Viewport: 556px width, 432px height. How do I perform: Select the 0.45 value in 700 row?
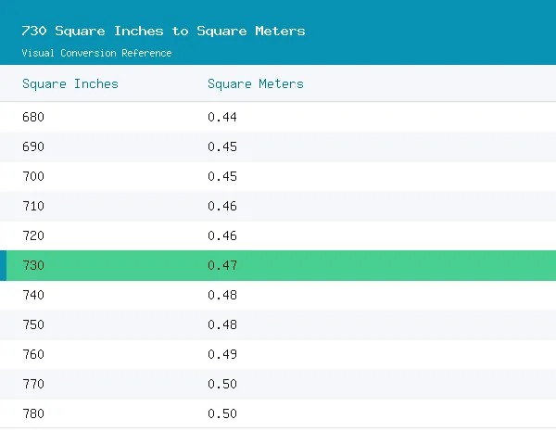[222, 176]
